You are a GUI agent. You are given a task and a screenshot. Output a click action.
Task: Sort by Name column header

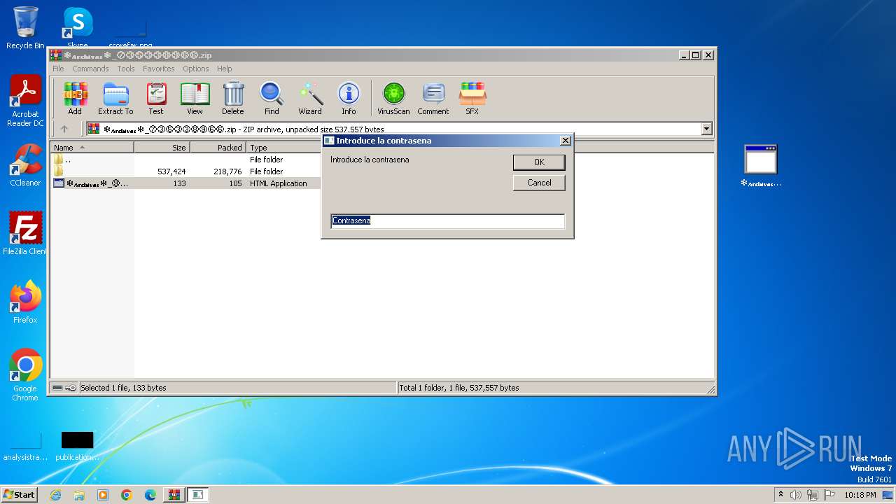(92, 148)
